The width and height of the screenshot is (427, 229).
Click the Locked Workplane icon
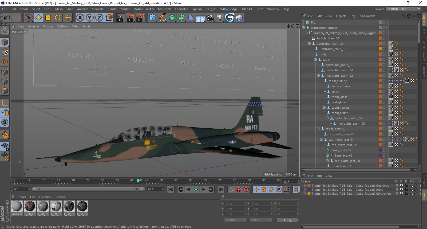point(5,146)
